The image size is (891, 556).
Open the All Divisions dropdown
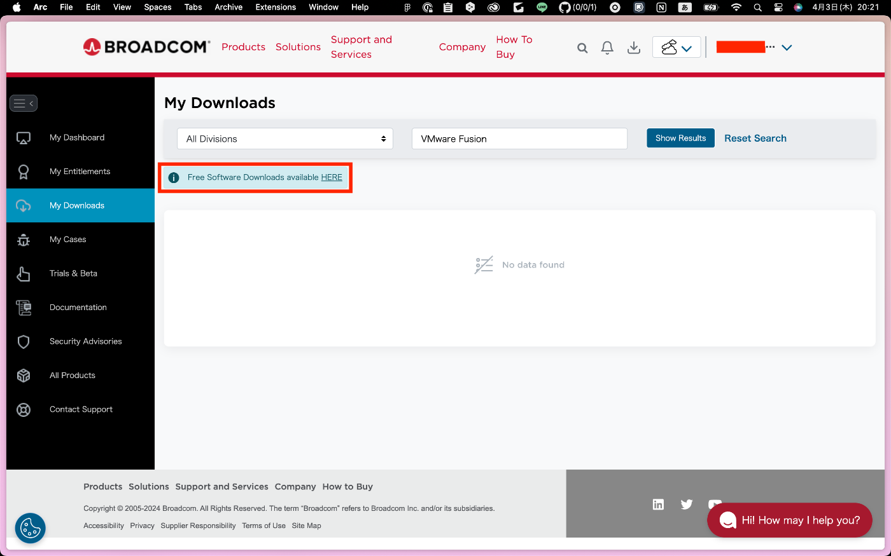point(285,139)
